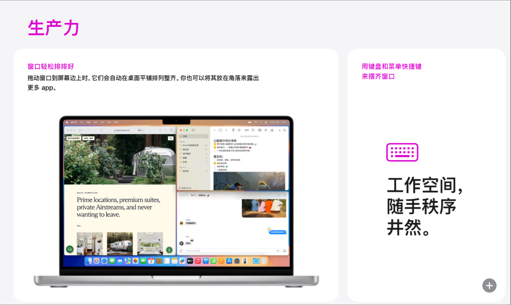Open the sidebar icon in Safari's toolbar
This screenshot has width=511, height=305.
(80, 131)
